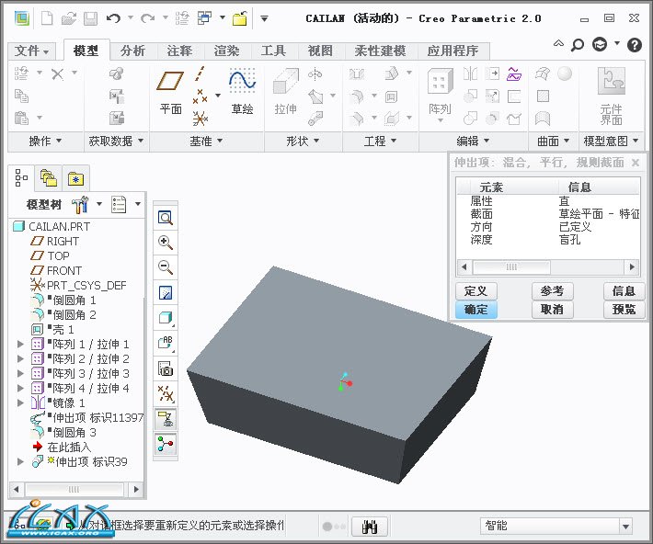Click the 预览 button in the dialog

(x=623, y=310)
